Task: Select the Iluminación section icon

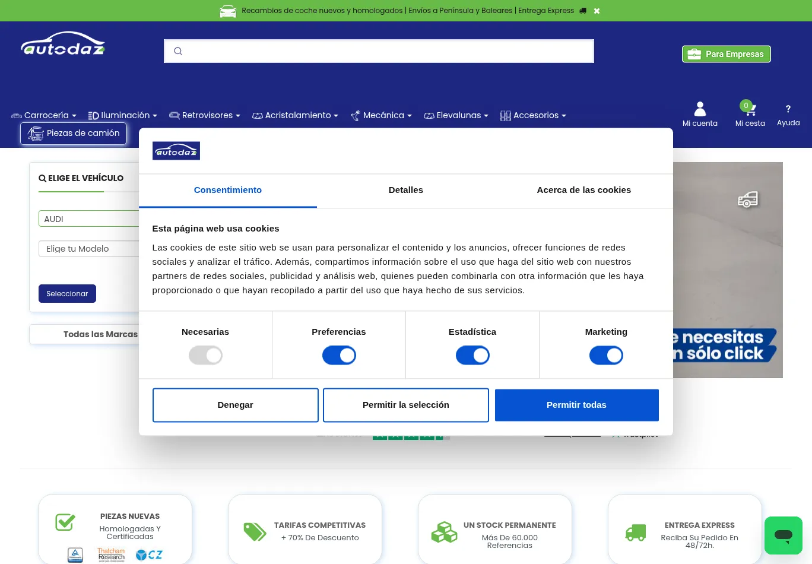Action: 93,115
